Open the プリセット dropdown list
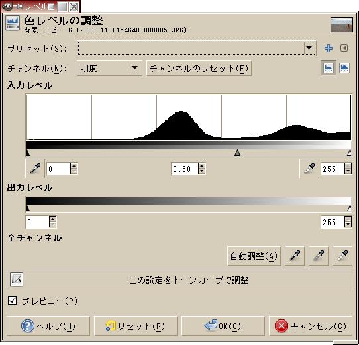359x345 pixels. [x=197, y=48]
